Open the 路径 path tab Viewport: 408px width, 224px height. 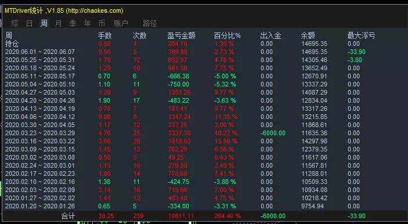click(150, 23)
